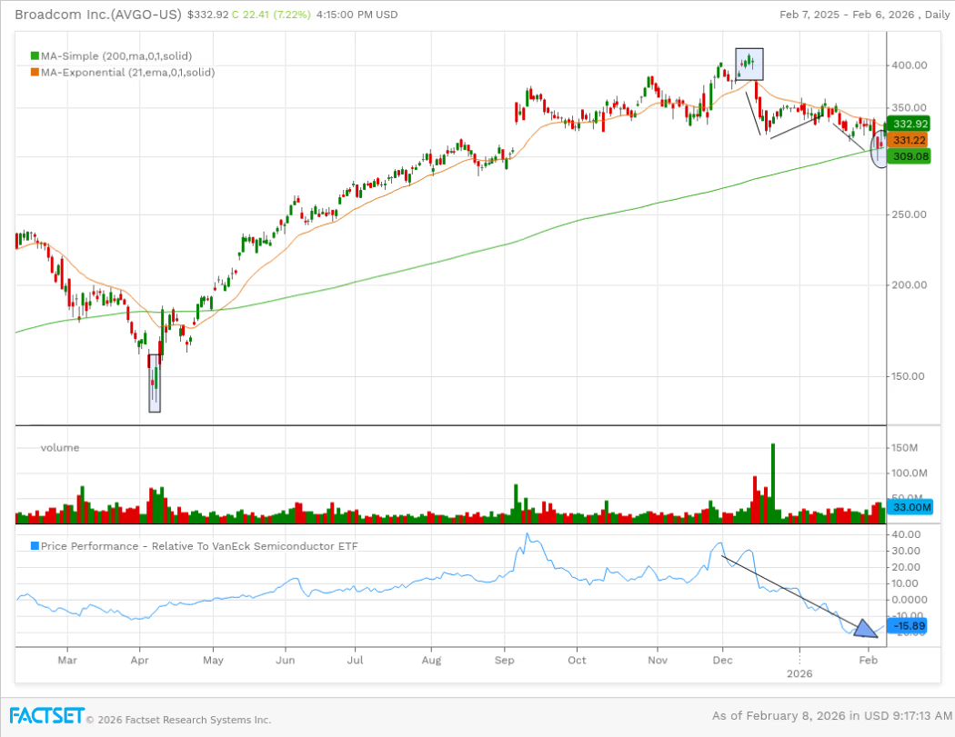Click the volume panel label

(x=60, y=447)
